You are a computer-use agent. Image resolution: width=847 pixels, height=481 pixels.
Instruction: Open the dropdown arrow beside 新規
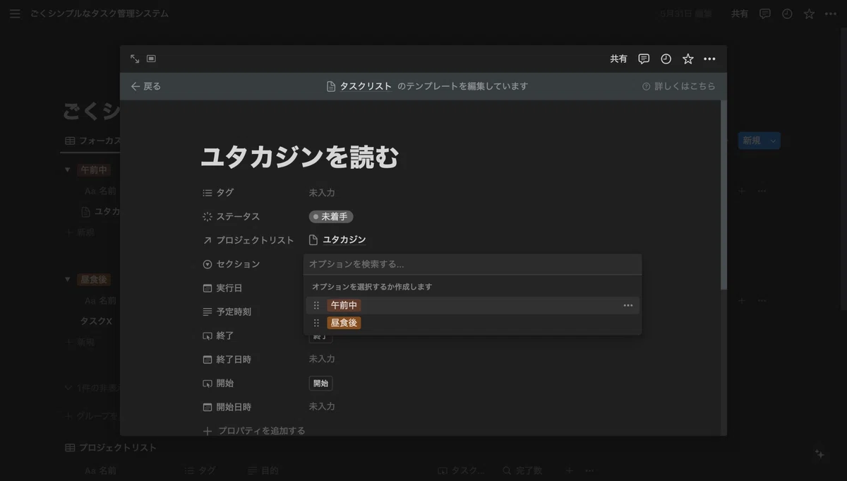(774, 141)
